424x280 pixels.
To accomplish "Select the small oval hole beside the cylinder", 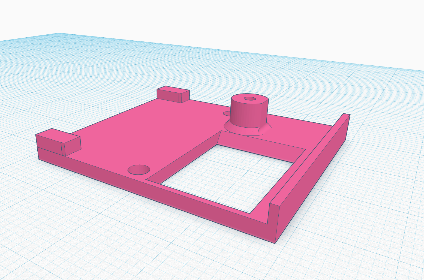I will click(x=227, y=113).
